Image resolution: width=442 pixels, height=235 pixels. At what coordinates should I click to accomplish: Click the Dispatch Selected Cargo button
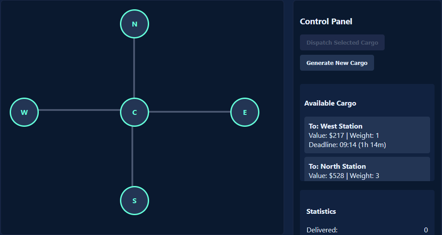(x=342, y=43)
